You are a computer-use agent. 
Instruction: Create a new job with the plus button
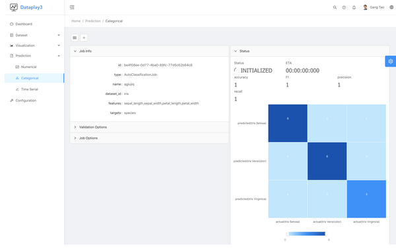click(84, 38)
